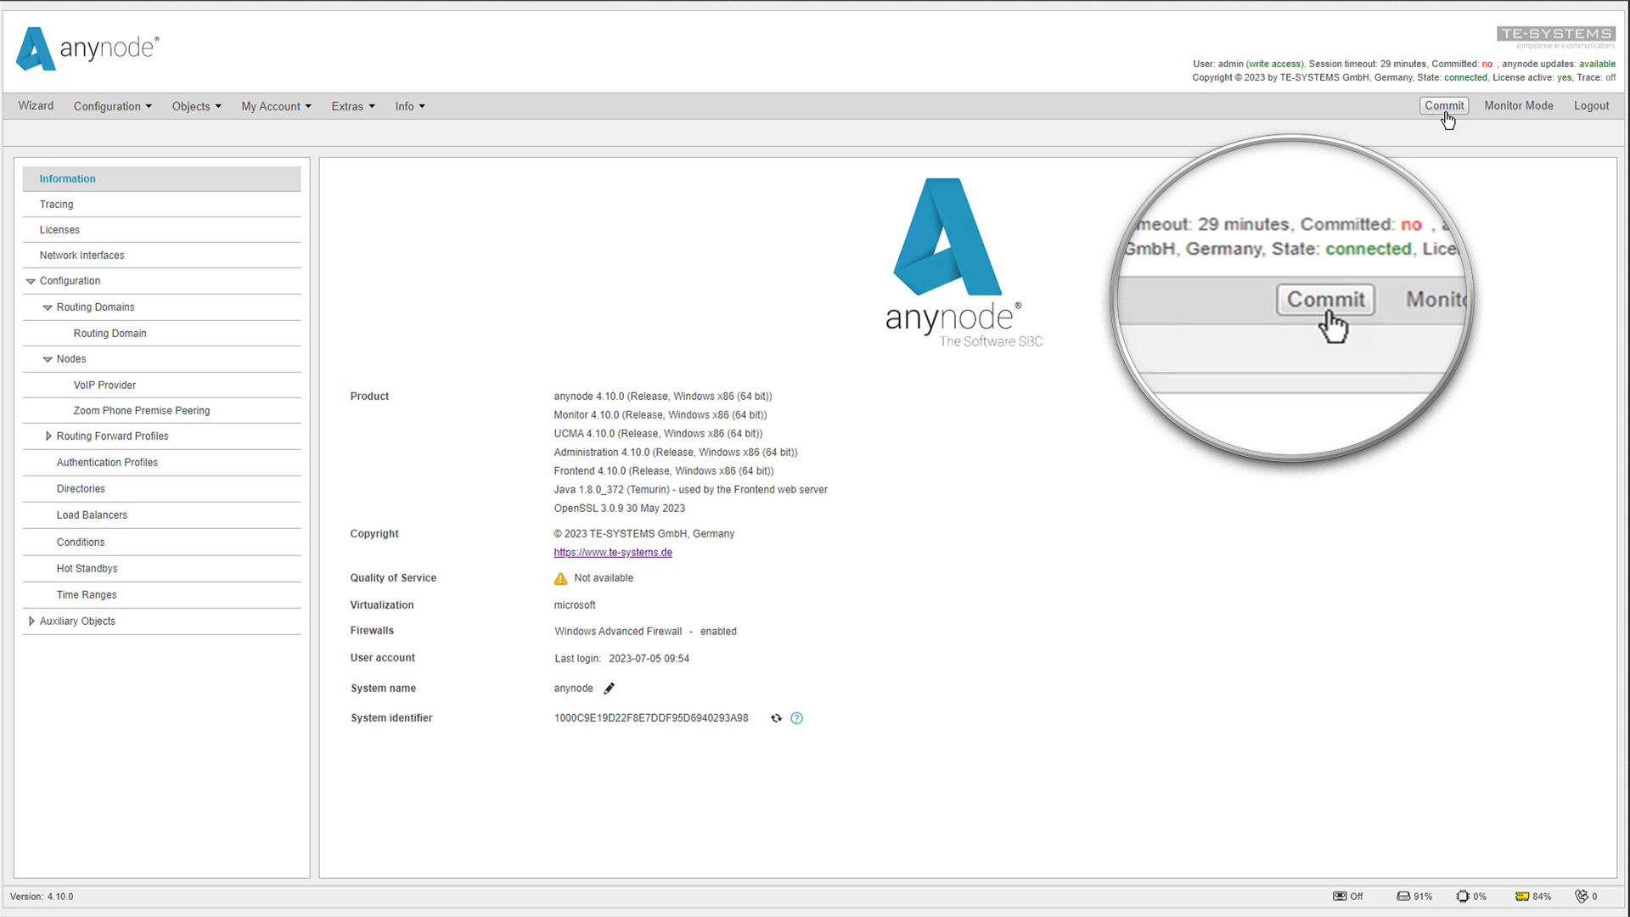Image resolution: width=1630 pixels, height=917 pixels.
Task: Open Zoom Phone Premise Peering node
Action: click(x=141, y=410)
